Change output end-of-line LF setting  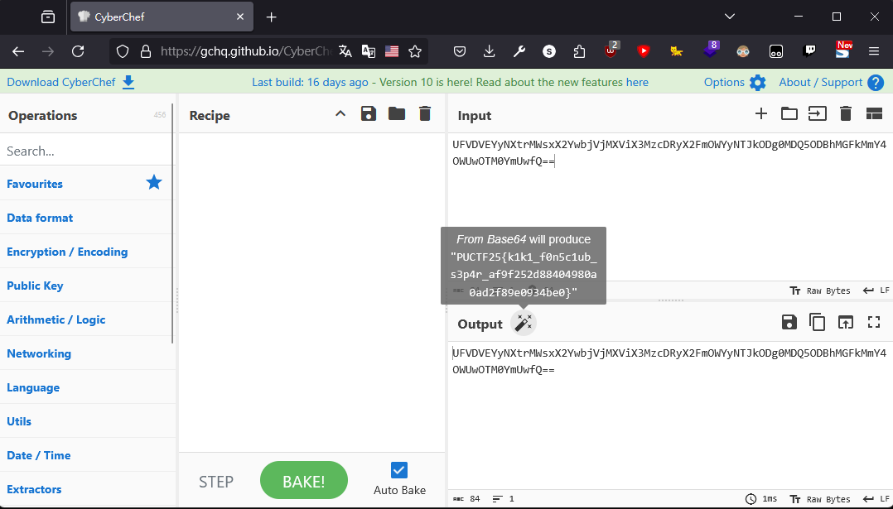click(876, 499)
